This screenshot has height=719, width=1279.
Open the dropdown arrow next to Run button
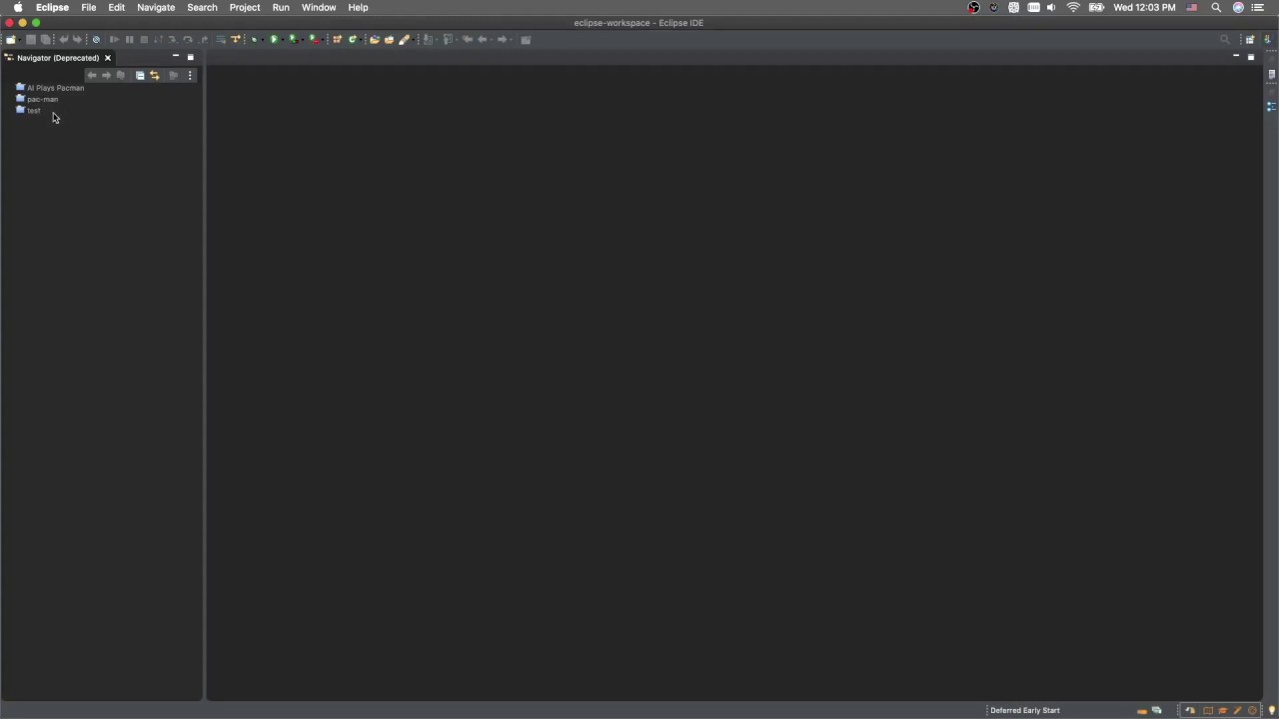pyautogui.click(x=283, y=40)
